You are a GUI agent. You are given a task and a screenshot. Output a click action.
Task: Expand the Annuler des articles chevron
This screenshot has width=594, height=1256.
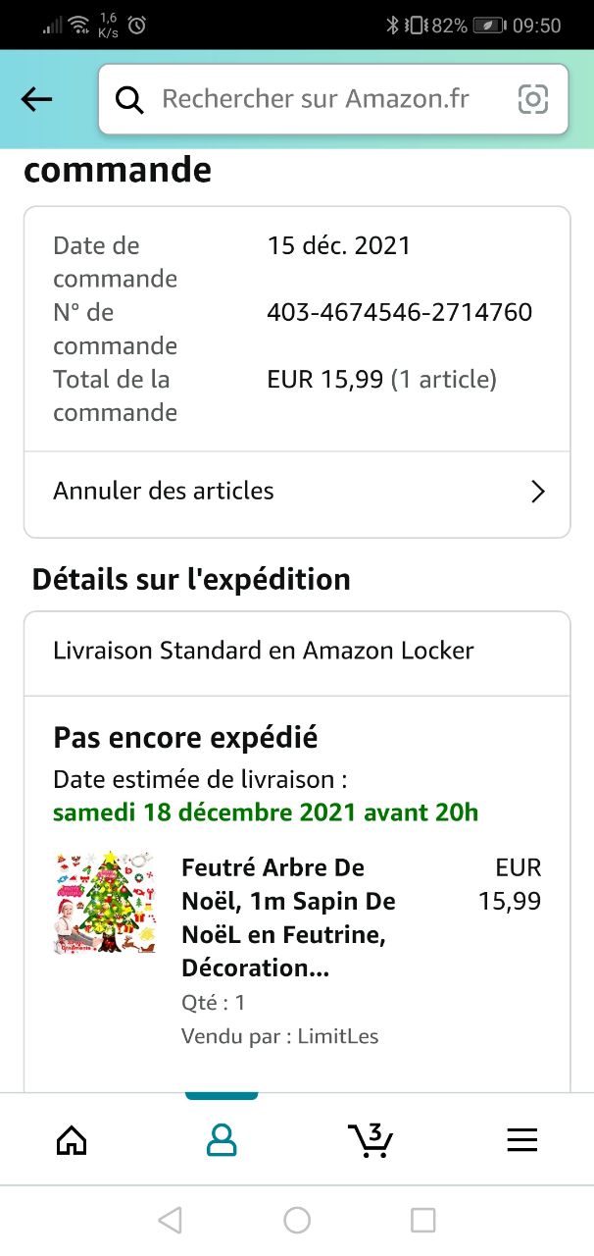537,492
